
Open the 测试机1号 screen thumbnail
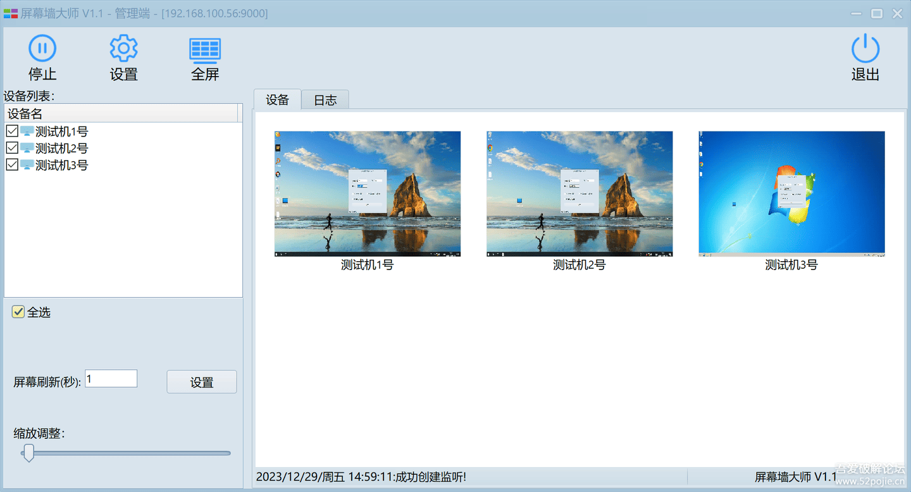tap(368, 194)
